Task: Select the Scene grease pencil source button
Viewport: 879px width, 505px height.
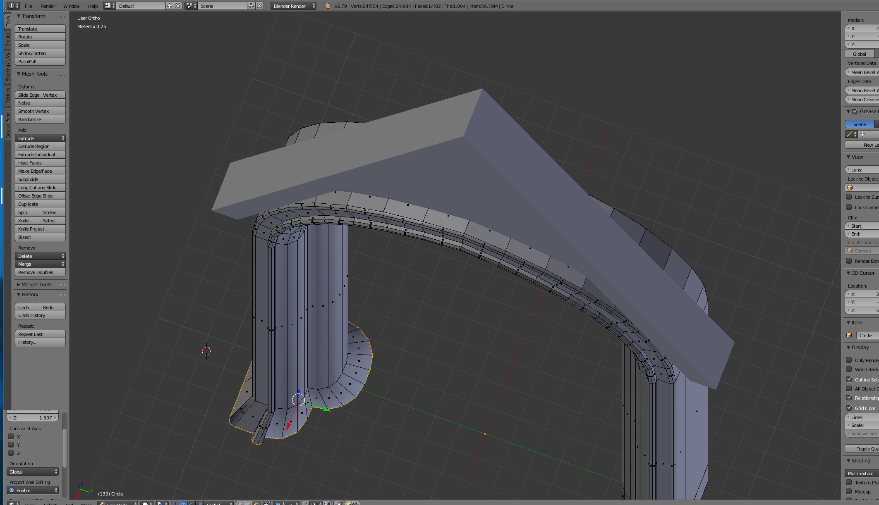Action: coord(860,124)
